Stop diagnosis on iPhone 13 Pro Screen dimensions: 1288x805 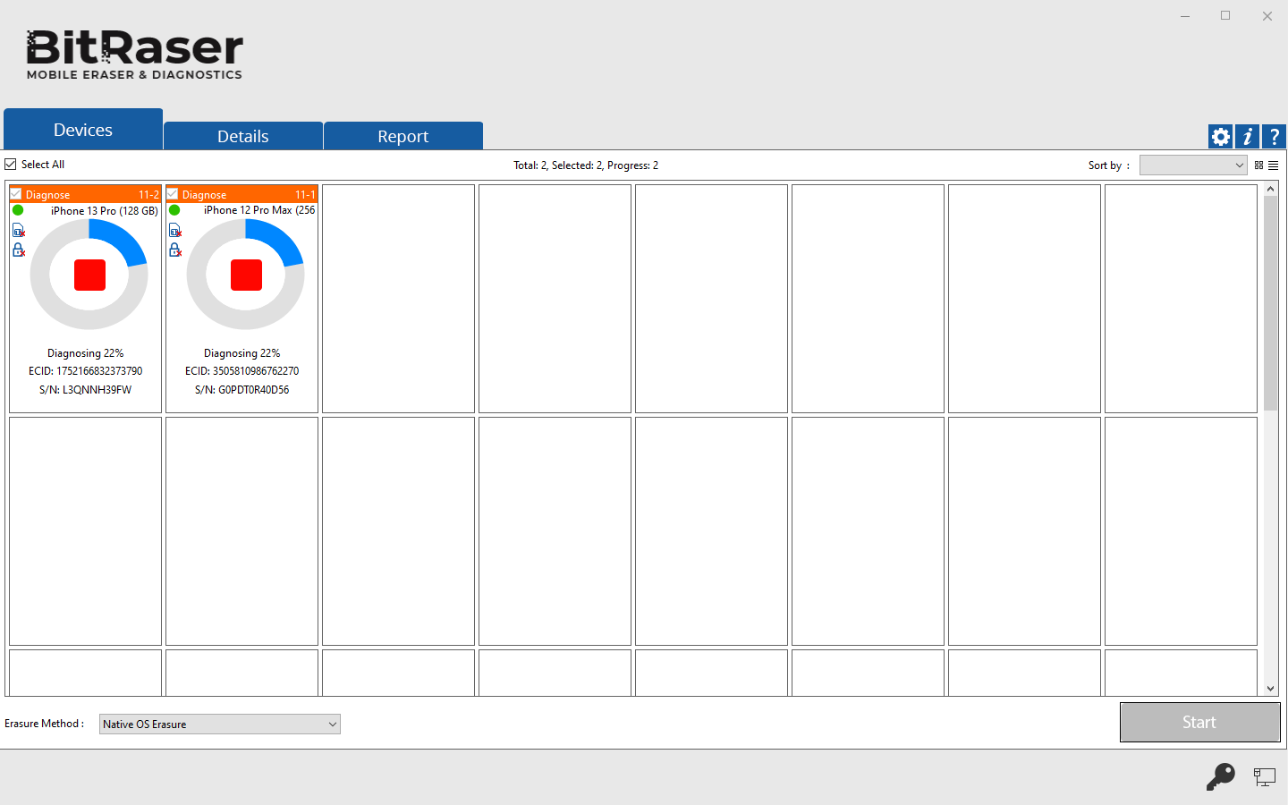coord(89,275)
